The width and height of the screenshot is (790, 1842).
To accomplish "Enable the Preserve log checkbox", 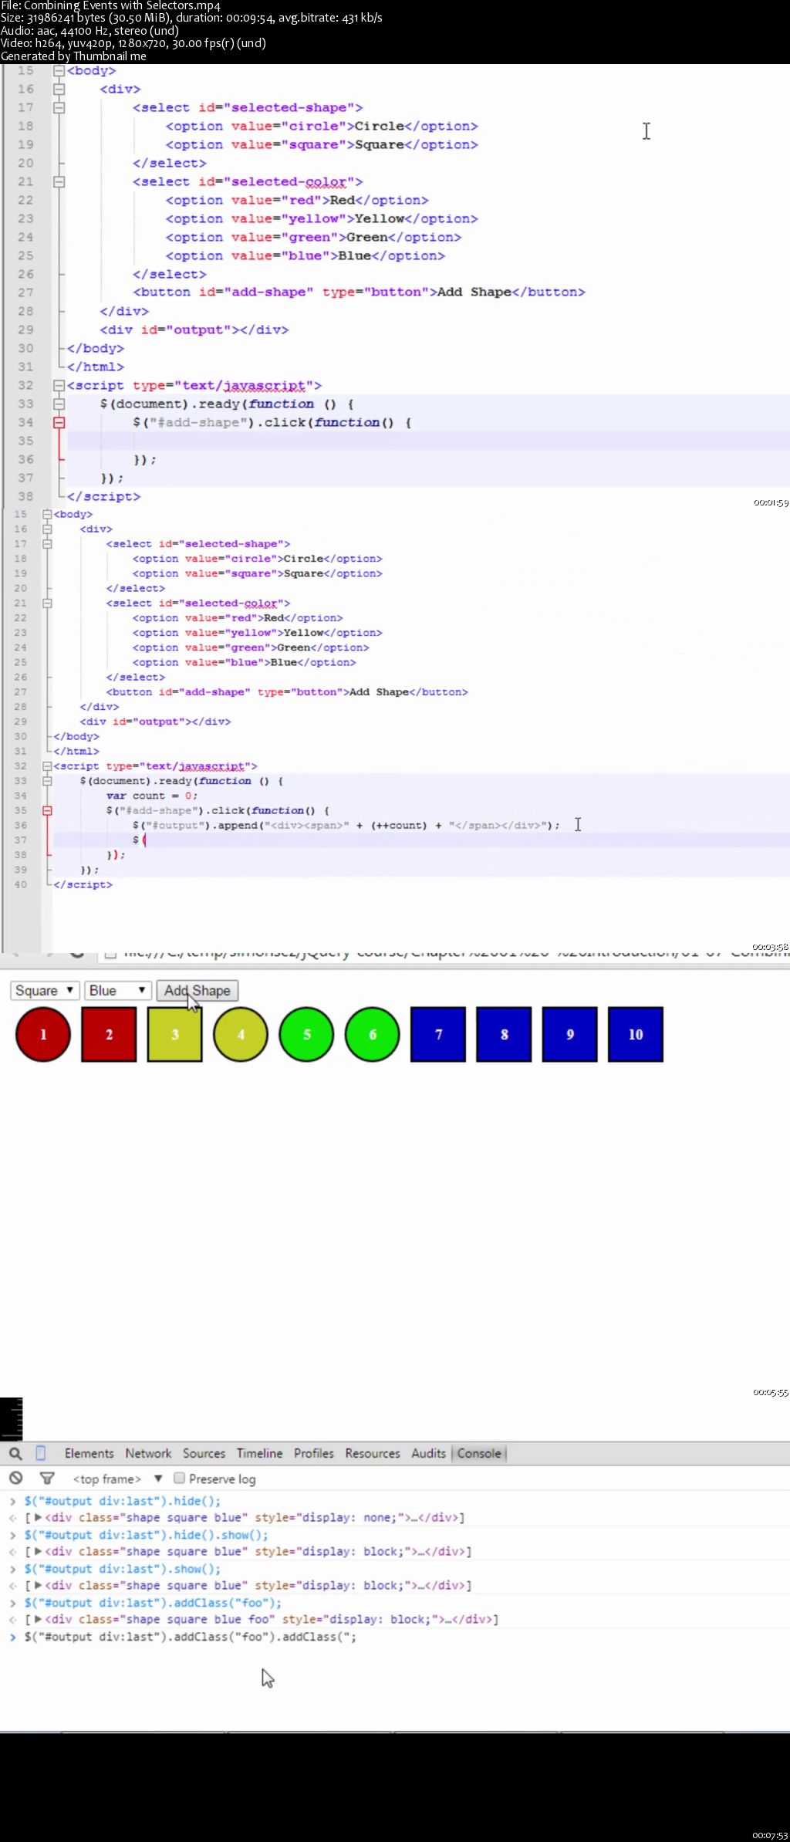I will [179, 1478].
